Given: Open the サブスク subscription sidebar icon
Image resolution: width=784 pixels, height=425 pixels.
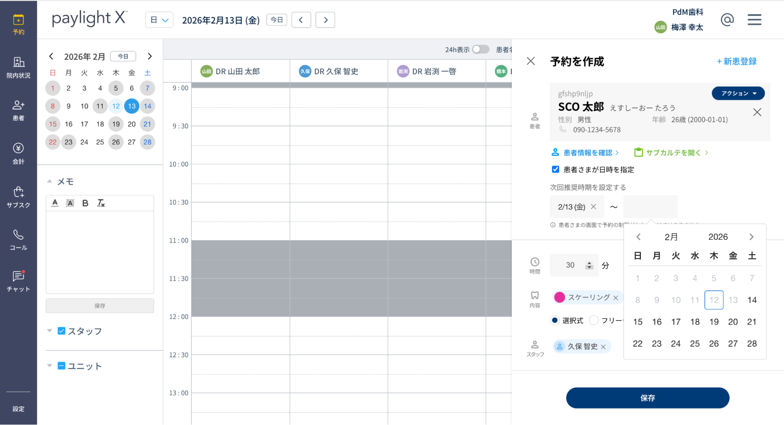Looking at the screenshot, I should pyautogui.click(x=18, y=197).
